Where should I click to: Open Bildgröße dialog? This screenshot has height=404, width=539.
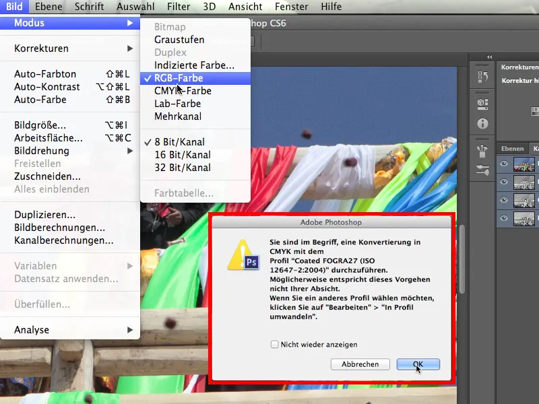(x=70, y=125)
